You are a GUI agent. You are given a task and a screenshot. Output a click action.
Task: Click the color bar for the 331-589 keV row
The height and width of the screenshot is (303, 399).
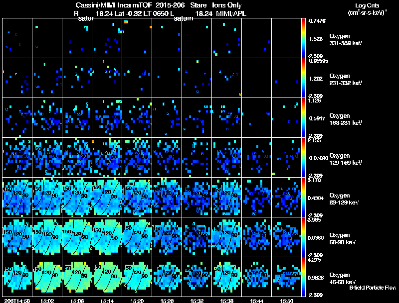coord(303,38)
